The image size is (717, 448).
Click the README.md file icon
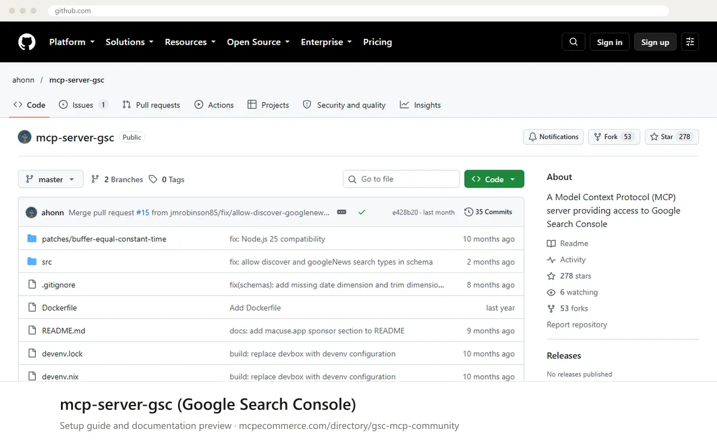(x=32, y=330)
